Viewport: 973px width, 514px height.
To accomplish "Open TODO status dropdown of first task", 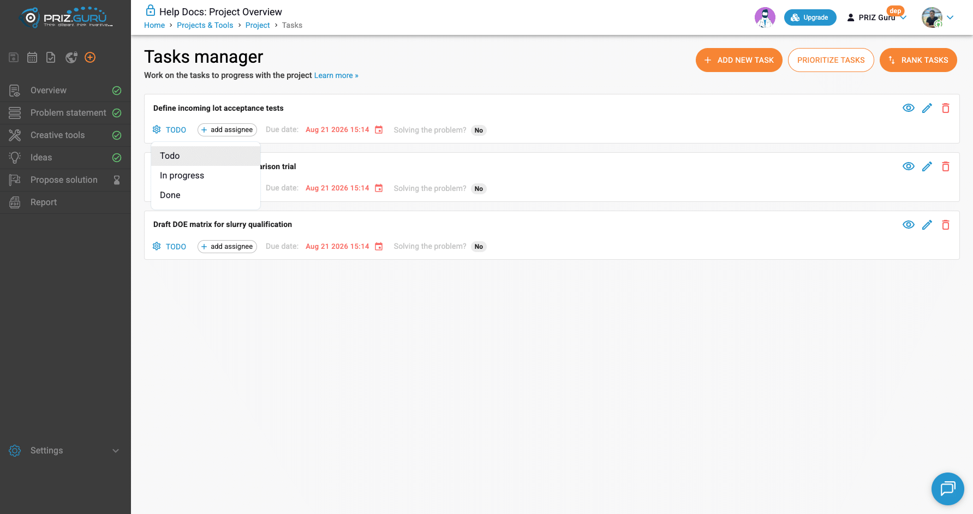I will (170, 130).
